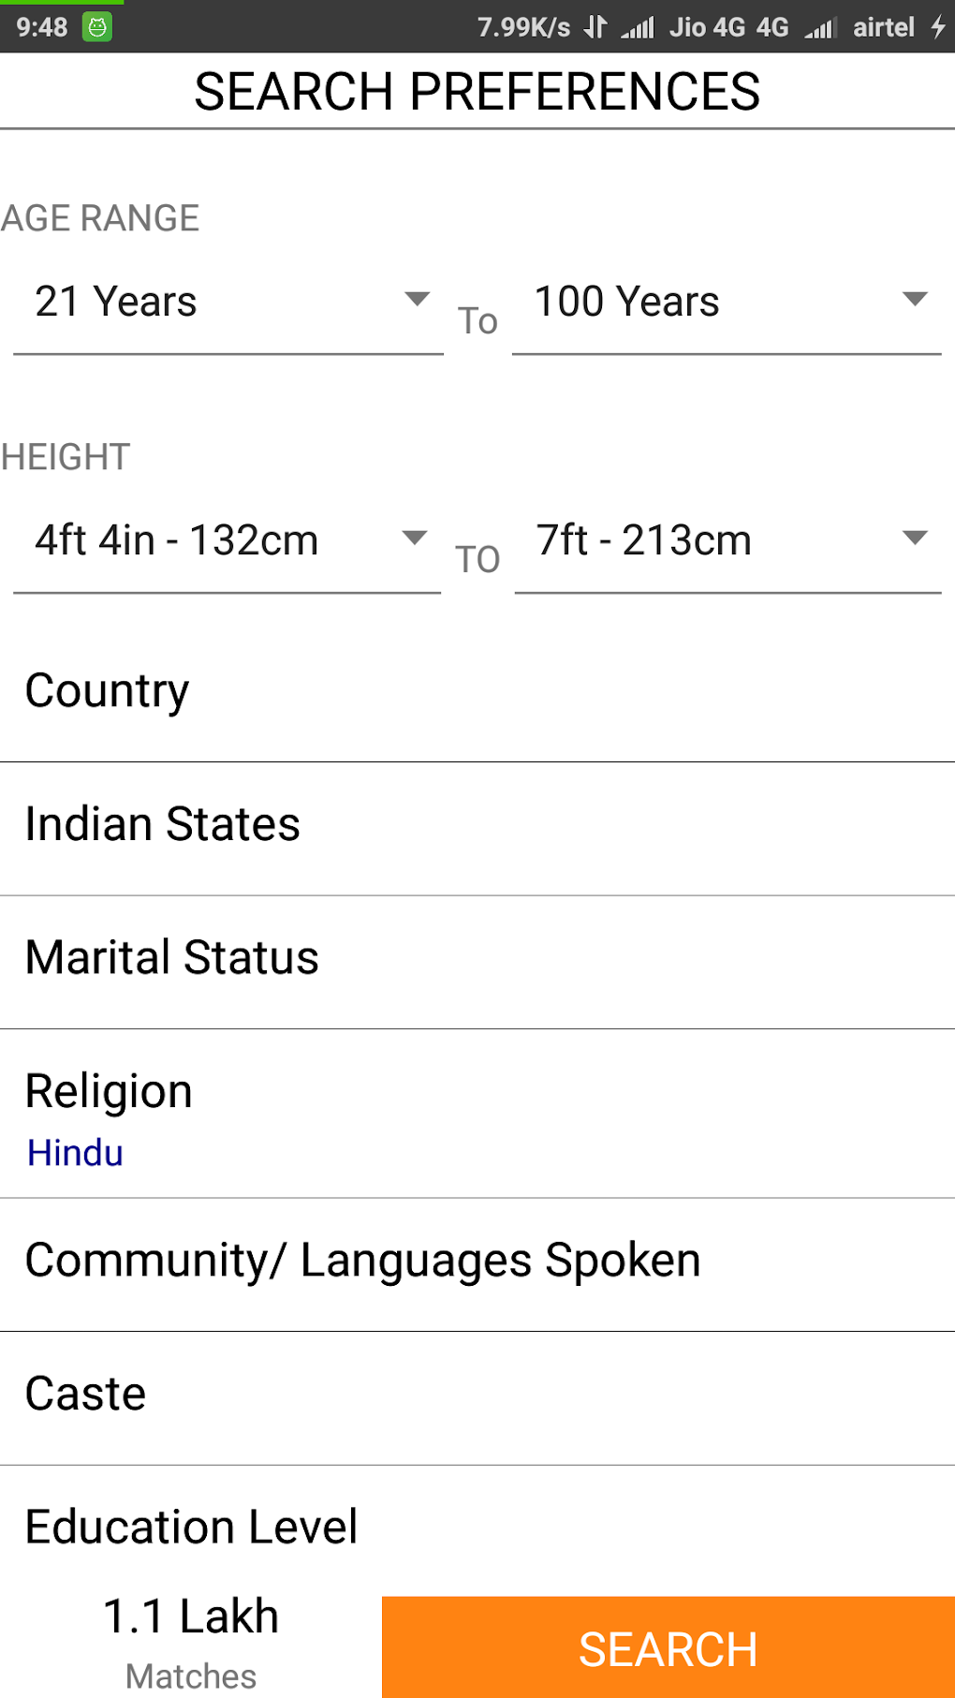This screenshot has width=955, height=1698.
Task: Expand minimum height dropdown 4ft 4in
Action: (x=228, y=541)
